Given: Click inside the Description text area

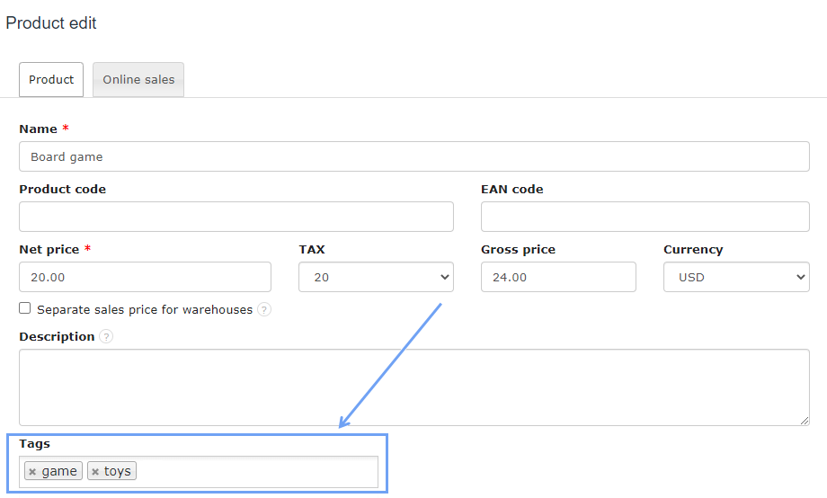Looking at the screenshot, I should 413,387.
